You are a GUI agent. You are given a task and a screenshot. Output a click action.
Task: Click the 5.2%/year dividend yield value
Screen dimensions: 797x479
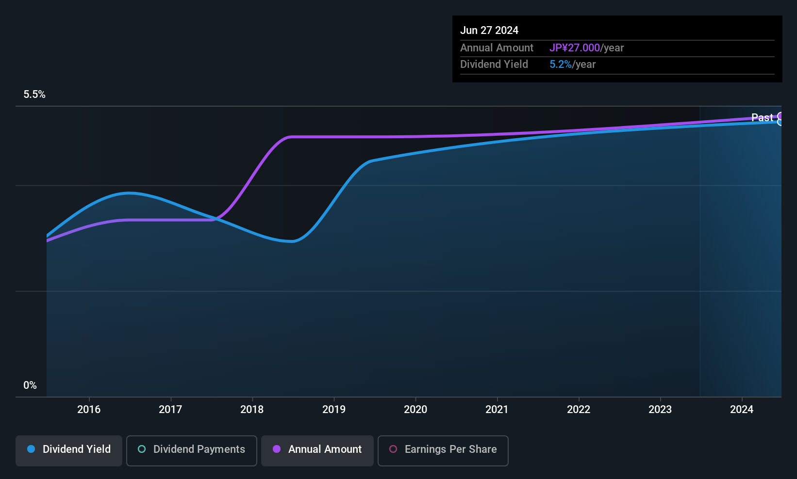point(572,64)
